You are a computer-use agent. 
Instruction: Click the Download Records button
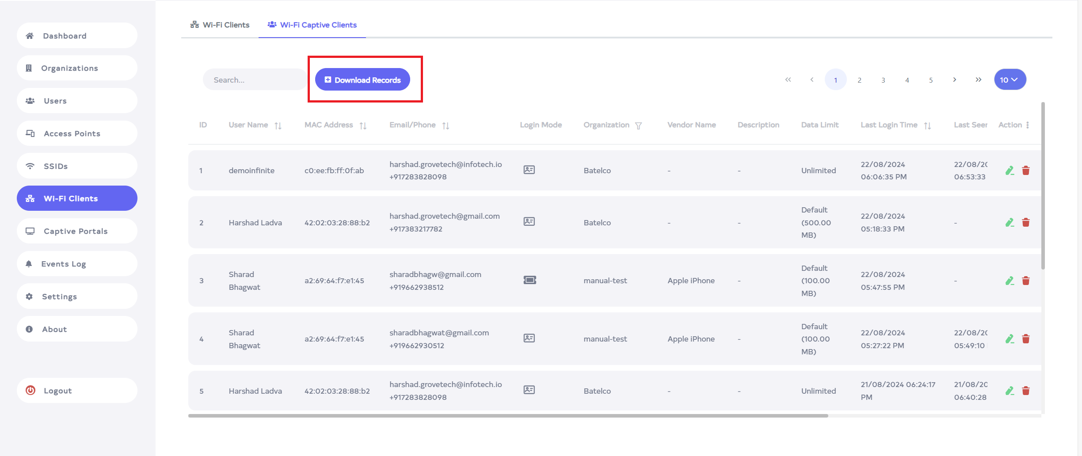point(362,80)
